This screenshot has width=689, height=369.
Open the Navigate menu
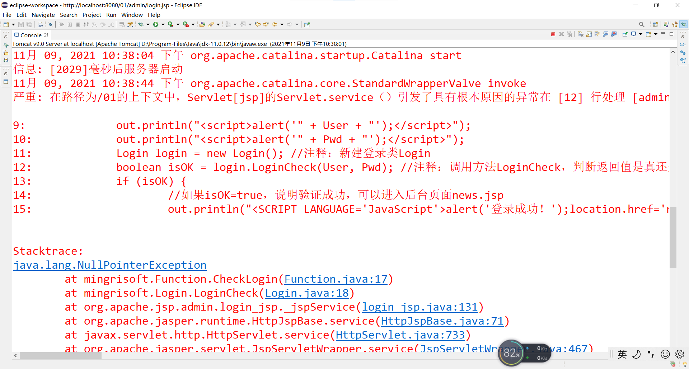(43, 15)
